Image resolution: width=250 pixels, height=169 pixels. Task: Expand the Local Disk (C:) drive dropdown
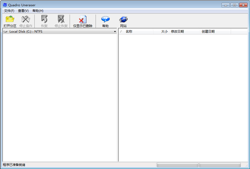tap(115, 32)
